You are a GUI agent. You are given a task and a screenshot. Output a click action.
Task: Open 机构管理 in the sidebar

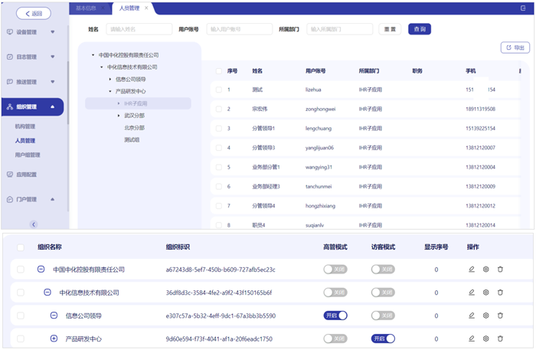pos(25,126)
